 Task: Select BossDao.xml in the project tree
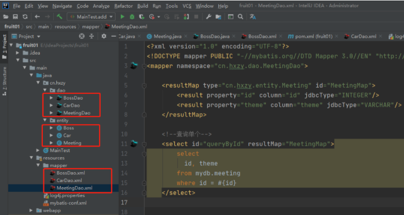click(71, 173)
